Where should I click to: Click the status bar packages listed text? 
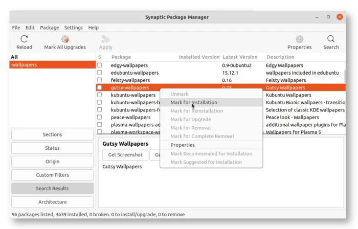click(98, 214)
